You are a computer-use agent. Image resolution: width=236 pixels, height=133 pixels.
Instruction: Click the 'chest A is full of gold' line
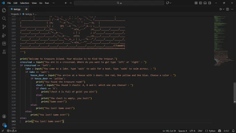tap(69, 92)
